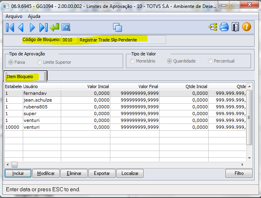
Task: Click the Filtro button
Action: click(x=239, y=173)
